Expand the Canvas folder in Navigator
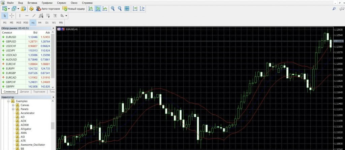 point(13,105)
